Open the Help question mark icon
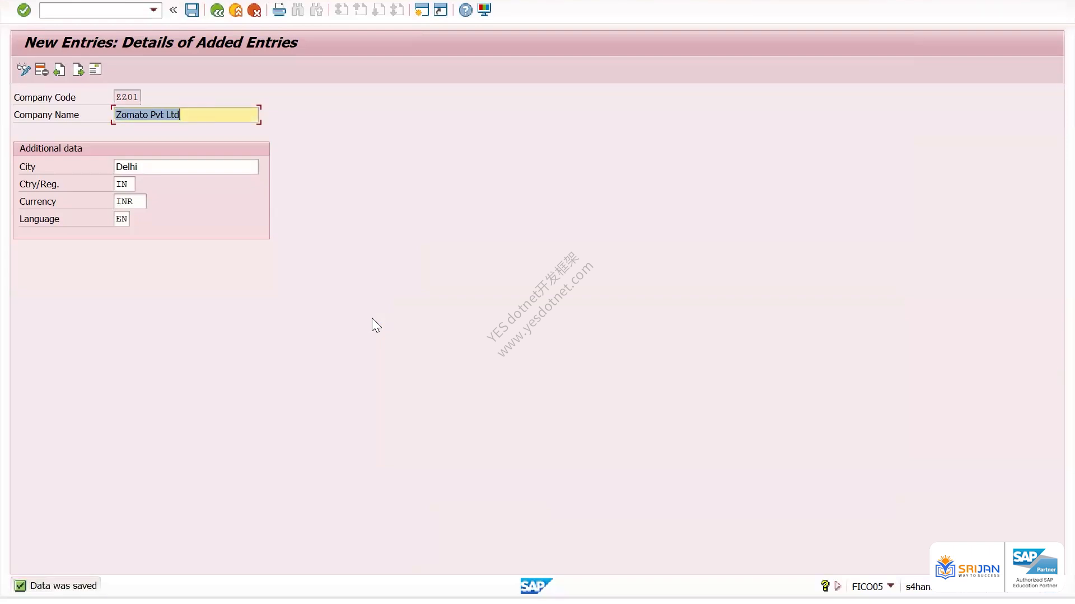The width and height of the screenshot is (1075, 604). (x=465, y=10)
